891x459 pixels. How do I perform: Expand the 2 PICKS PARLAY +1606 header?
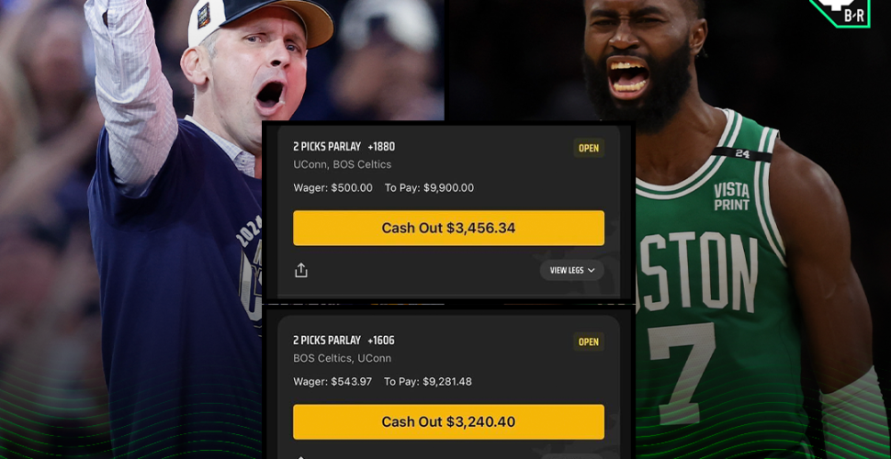point(344,341)
